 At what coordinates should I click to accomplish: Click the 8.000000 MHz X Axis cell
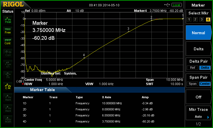coord(111,110)
